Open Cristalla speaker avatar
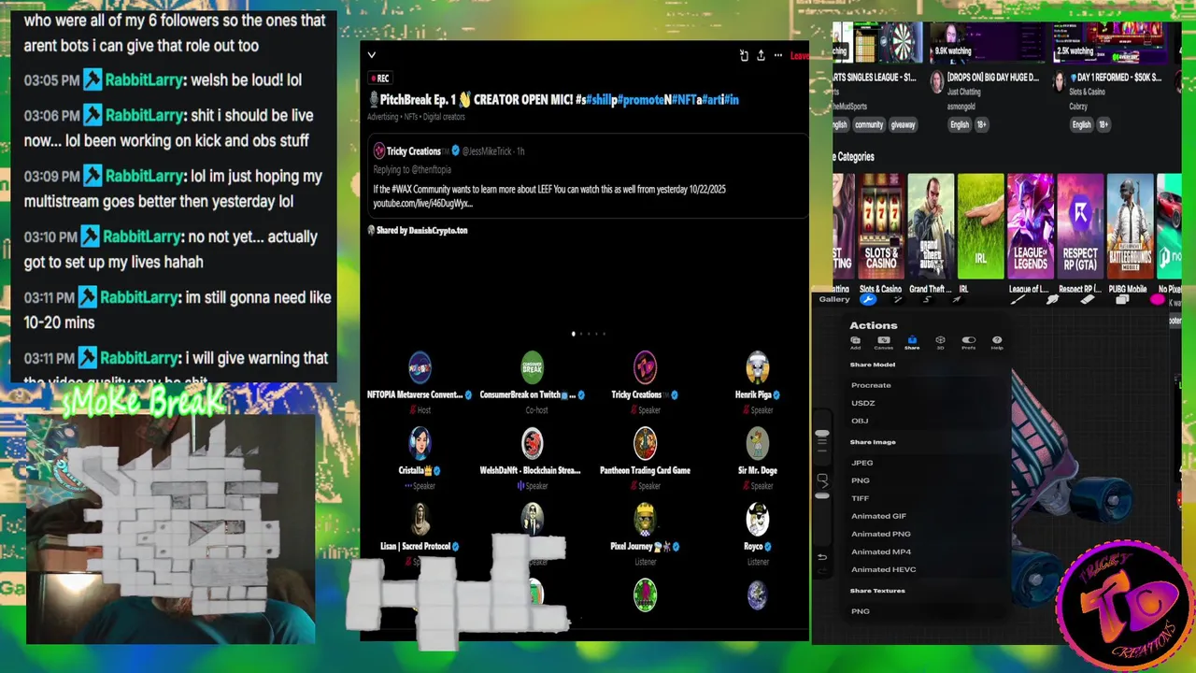Image resolution: width=1196 pixels, height=673 pixels. pyautogui.click(x=420, y=444)
